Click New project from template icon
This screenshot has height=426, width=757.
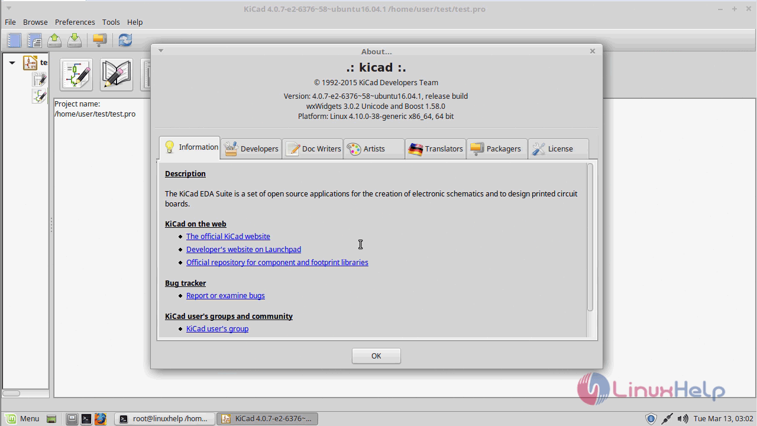pos(34,40)
